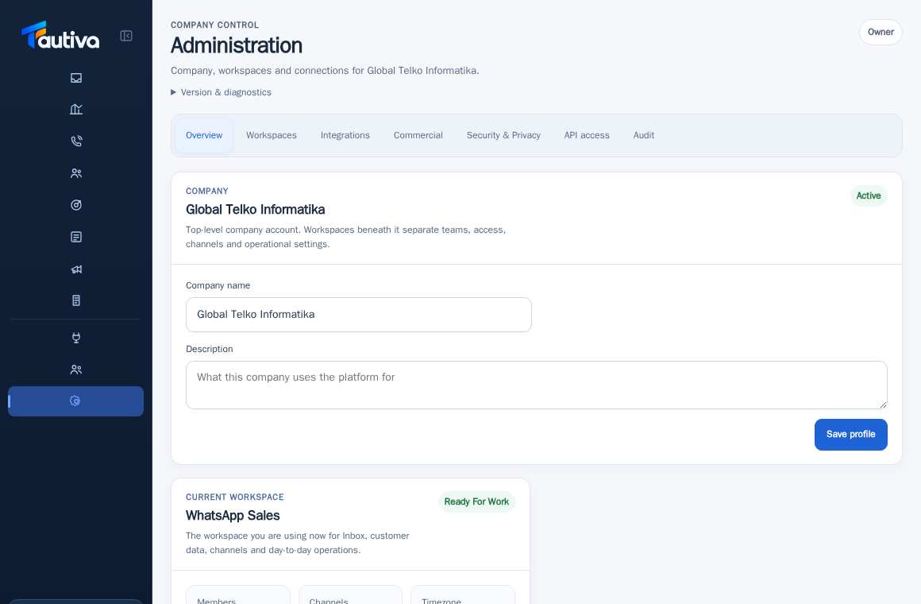Go to the Security & Privacy tab
The height and width of the screenshot is (604, 921).
(503, 135)
